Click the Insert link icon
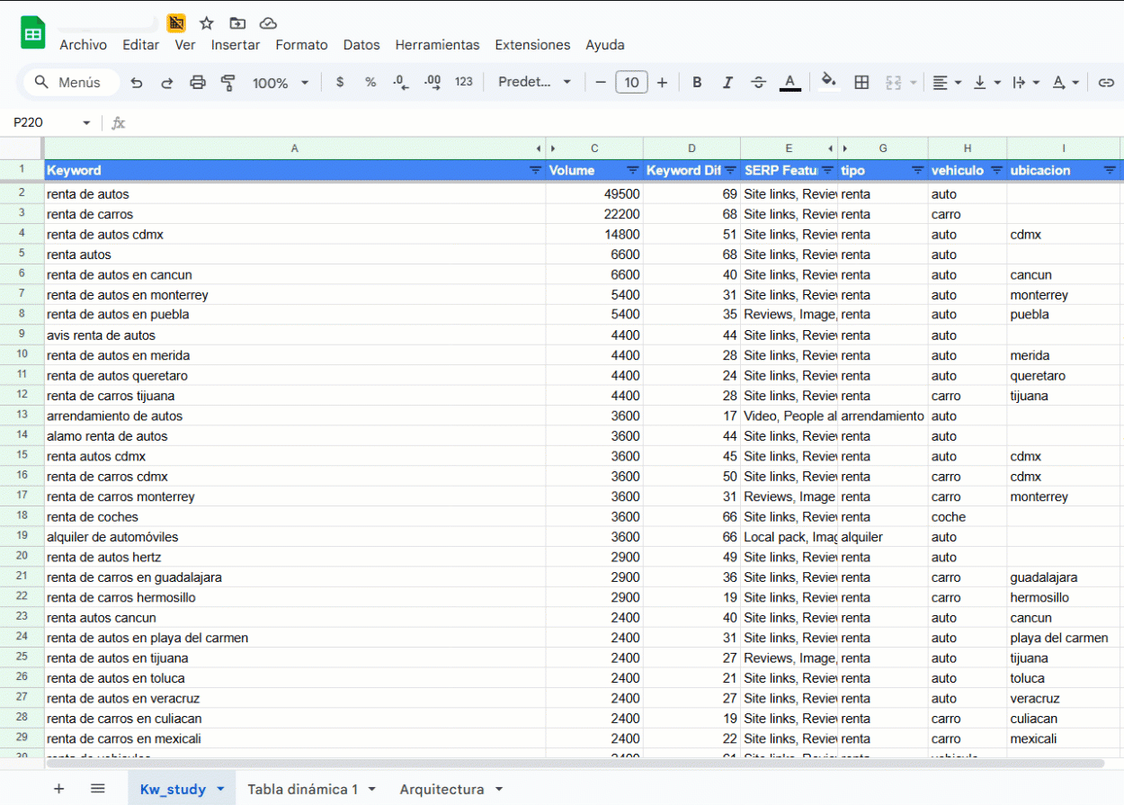Viewport: 1124px width, 805px height. [1106, 83]
